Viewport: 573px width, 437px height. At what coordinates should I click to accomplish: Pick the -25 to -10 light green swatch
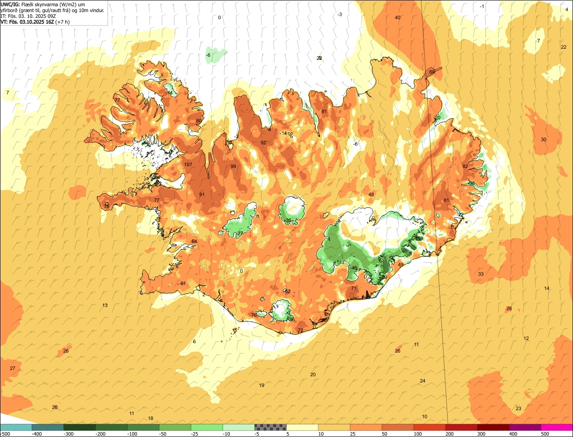pyautogui.click(x=207, y=427)
